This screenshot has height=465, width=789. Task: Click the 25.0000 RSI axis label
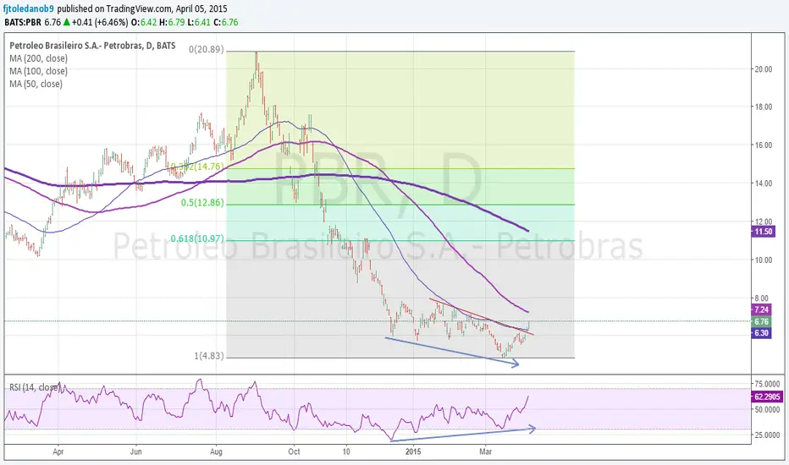pos(767,435)
